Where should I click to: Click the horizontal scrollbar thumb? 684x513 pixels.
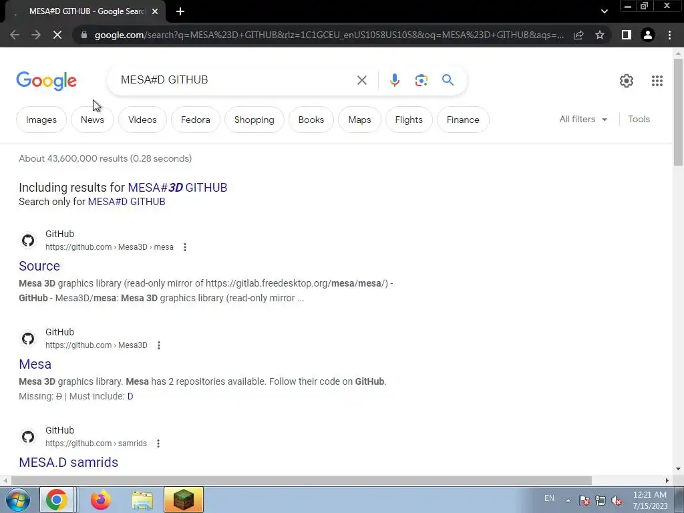(301, 480)
